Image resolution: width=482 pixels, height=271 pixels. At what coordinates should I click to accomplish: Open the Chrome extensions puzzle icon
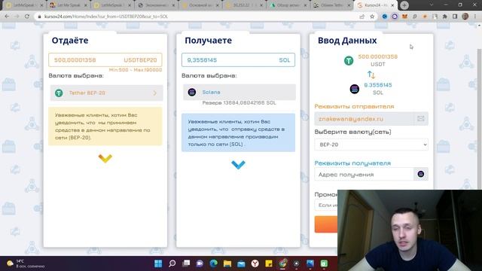[445, 17]
